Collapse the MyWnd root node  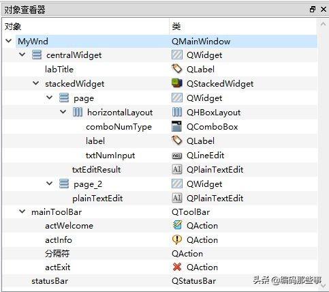click(9, 41)
